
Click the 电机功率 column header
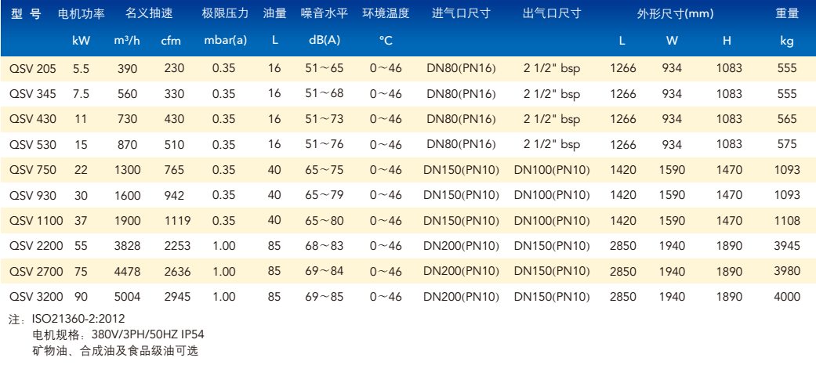click(81, 13)
